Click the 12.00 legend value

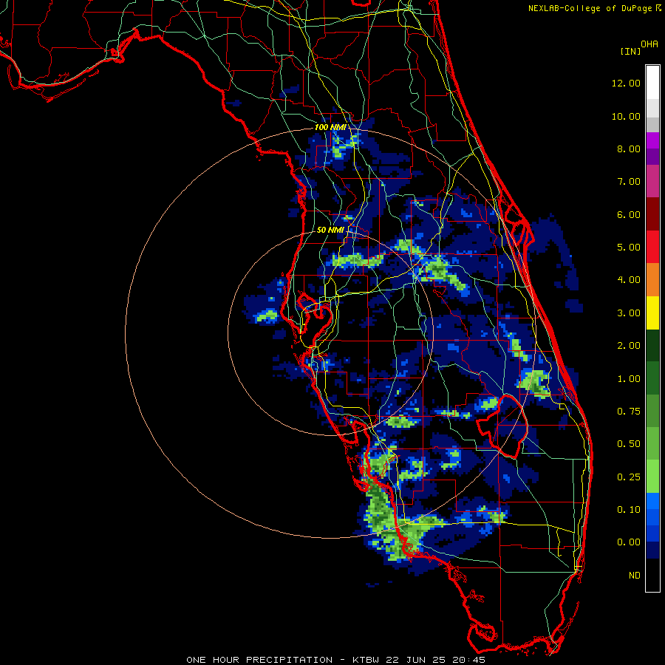pos(626,83)
